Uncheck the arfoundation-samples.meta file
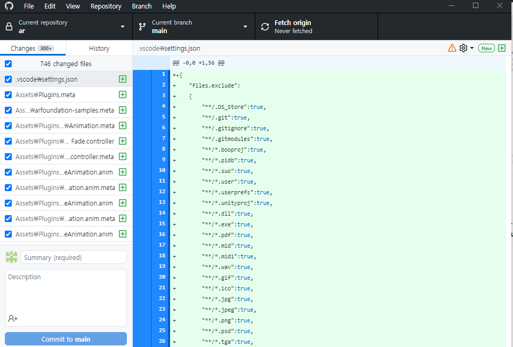Viewport: 513px width, 347px height. pos(9,110)
